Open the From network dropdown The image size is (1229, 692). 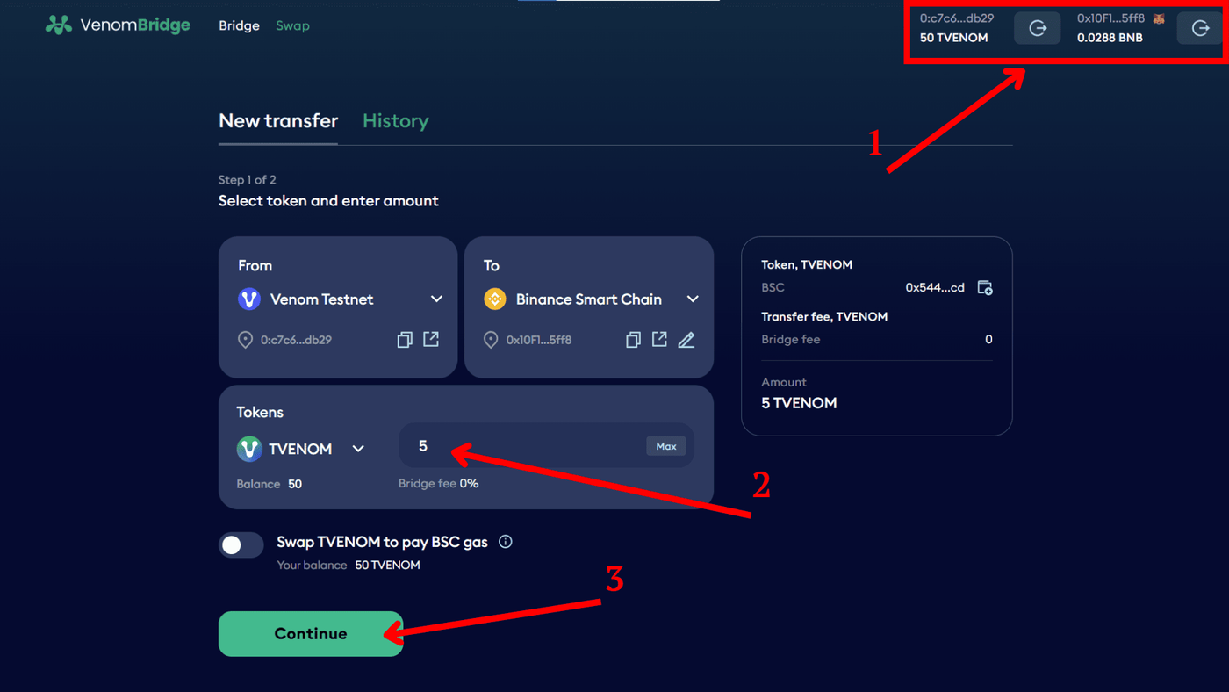436,299
